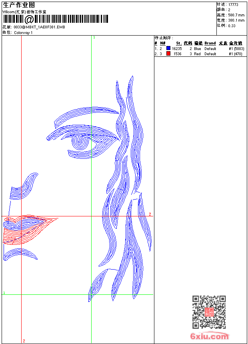Click the blue eye pupil design

click(79, 141)
